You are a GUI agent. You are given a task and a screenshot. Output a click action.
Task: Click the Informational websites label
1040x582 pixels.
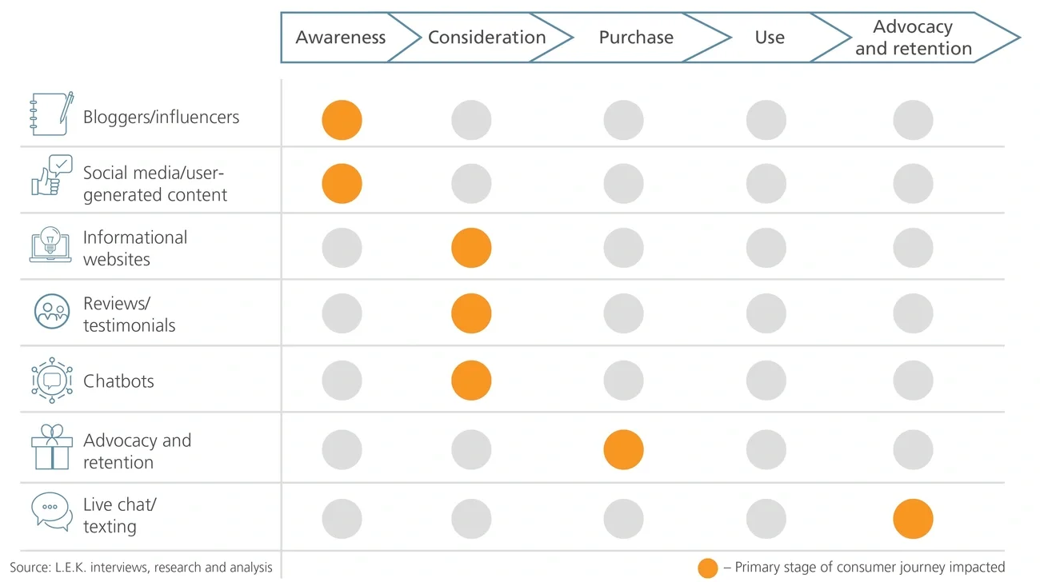[x=134, y=248]
